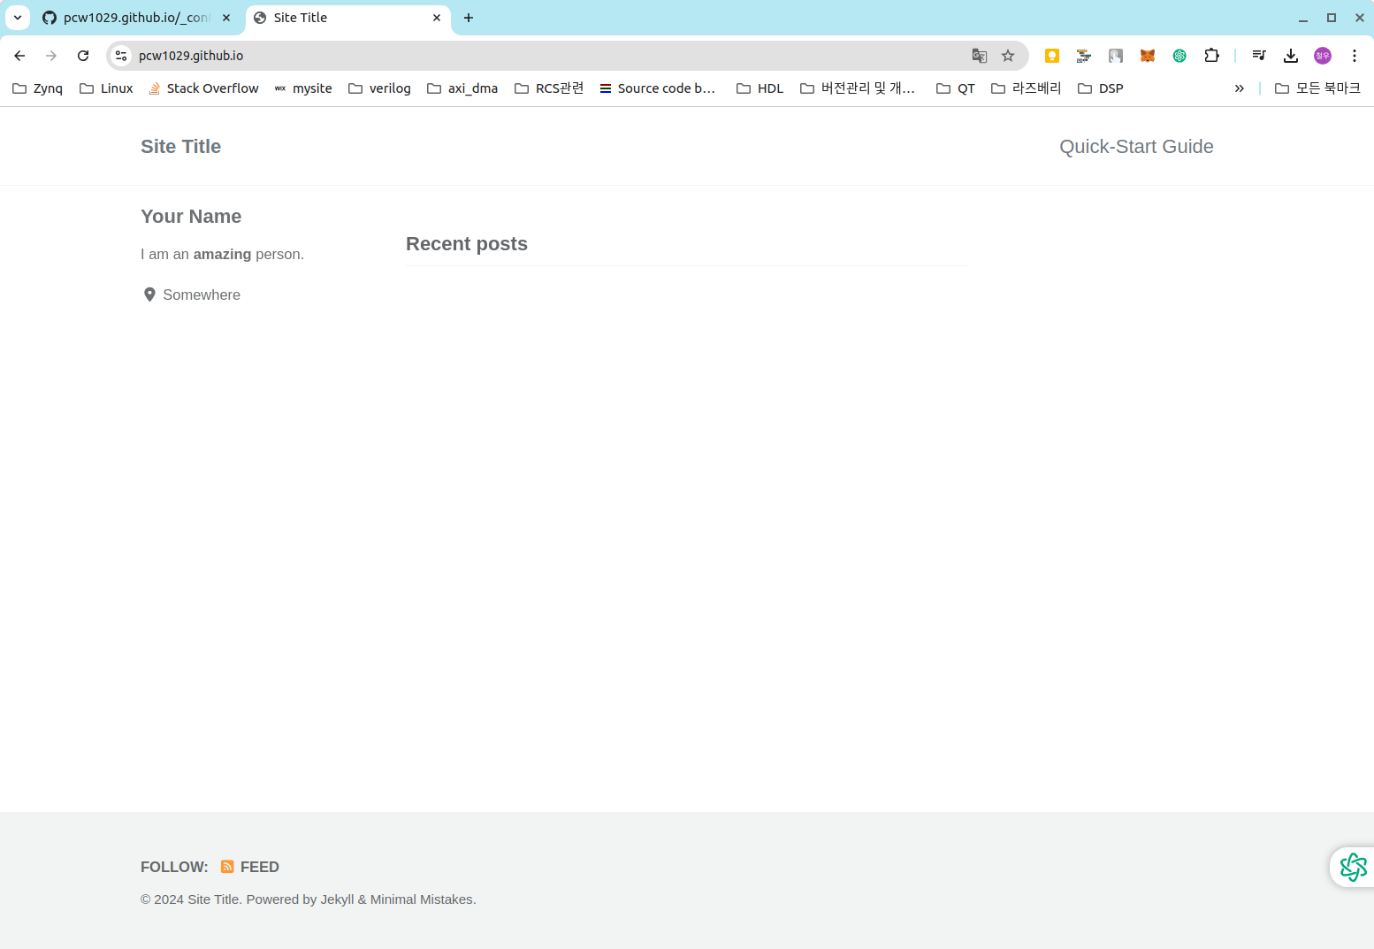
Task: Open the MetaMask extension
Action: click(1147, 56)
